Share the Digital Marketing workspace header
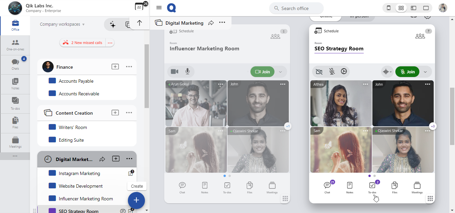455x213 pixels. click(211, 23)
